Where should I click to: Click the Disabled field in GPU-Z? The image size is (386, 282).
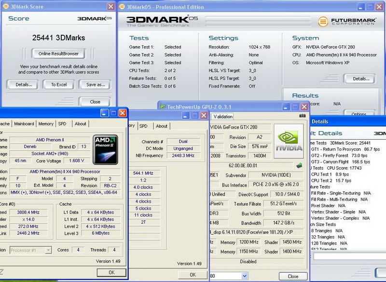tap(257, 261)
